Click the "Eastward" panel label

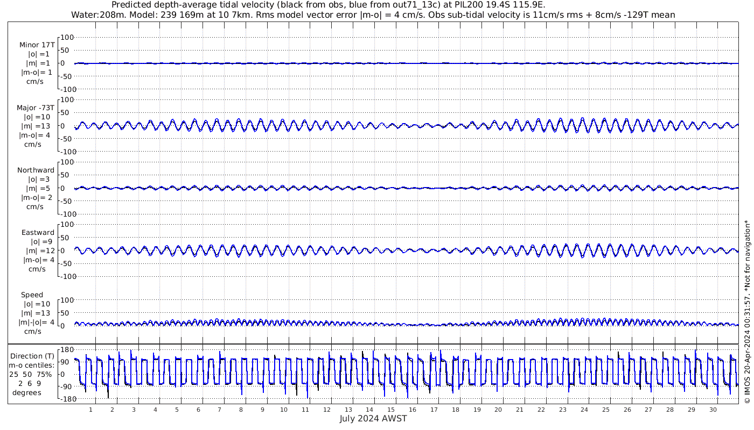(38, 233)
